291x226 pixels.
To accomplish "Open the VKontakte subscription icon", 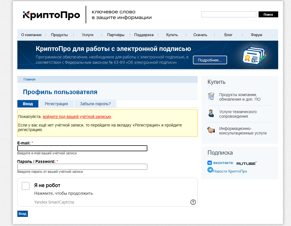I will 210,163.
